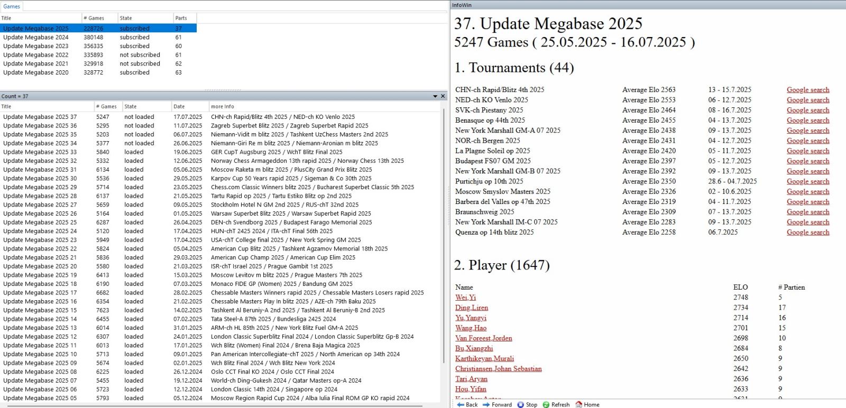This screenshot has width=846, height=408.
Task: Go Back in the InfoWin browser
Action: [467, 404]
